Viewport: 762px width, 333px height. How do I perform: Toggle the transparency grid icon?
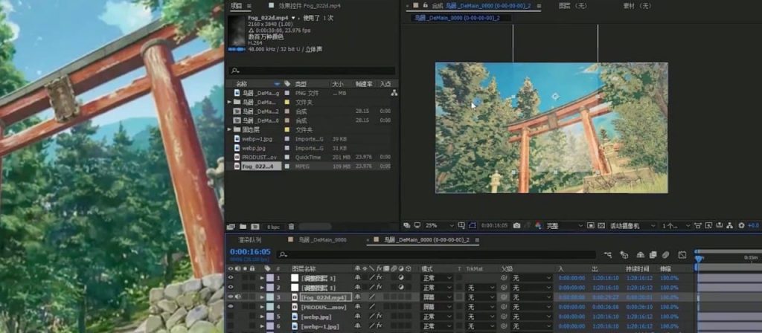pos(601,226)
